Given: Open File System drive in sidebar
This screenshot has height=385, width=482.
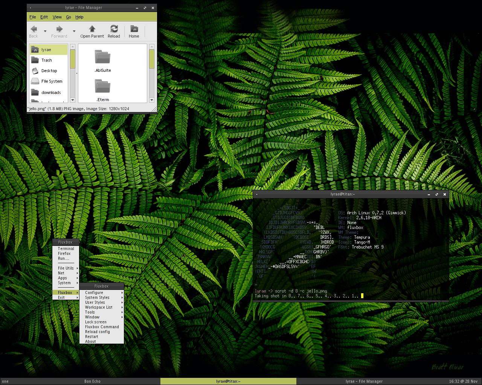Looking at the screenshot, I should pos(49,81).
